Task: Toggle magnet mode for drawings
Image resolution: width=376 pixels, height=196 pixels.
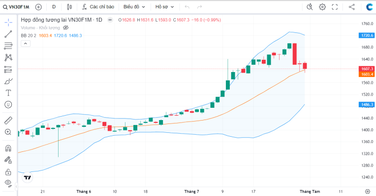Action: point(8,148)
